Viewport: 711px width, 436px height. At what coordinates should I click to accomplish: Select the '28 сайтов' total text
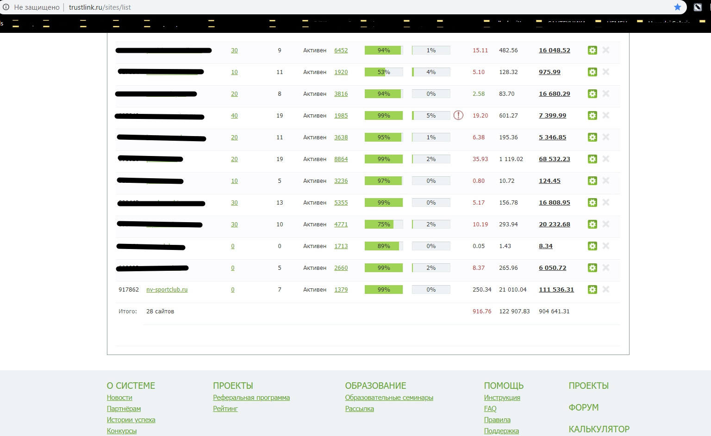tap(160, 311)
